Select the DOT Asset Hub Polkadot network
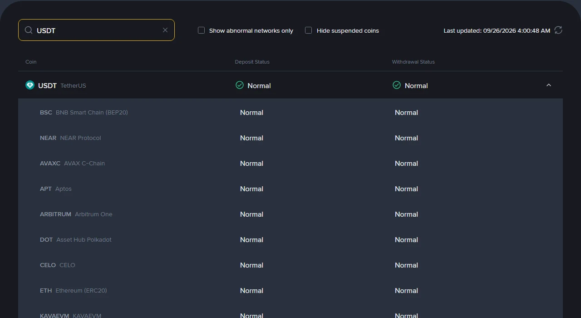 pos(290,239)
